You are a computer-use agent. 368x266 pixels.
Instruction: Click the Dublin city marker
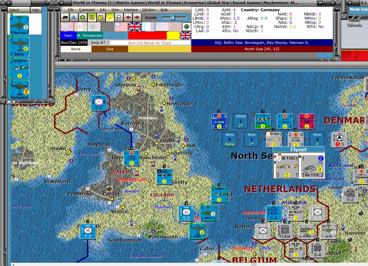click(x=68, y=152)
